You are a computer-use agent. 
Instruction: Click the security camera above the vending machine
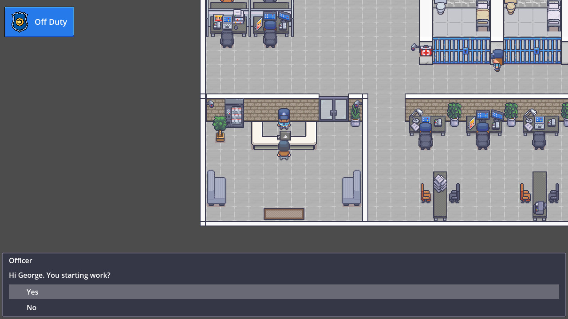[x=210, y=103]
